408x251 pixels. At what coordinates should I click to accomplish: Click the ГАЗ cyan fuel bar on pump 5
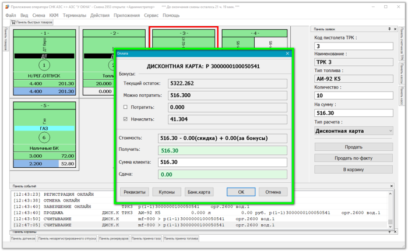tap(44, 128)
